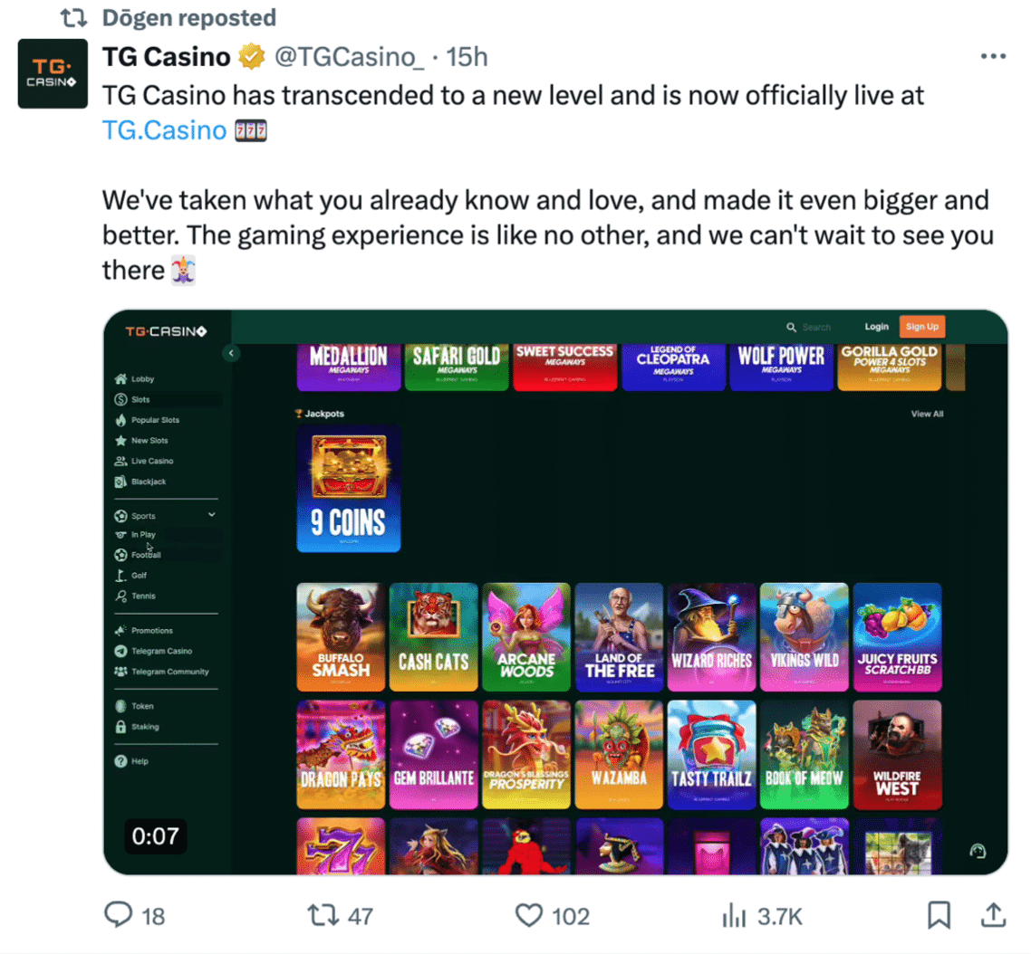1031x954 pixels.
Task: Collapse the casino sidebar with arrow button
Action: click(231, 354)
